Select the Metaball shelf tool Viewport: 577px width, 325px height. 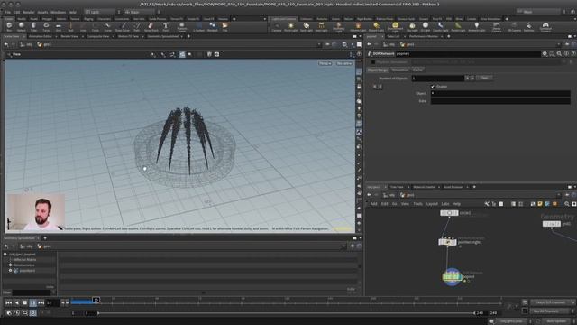click(213, 26)
